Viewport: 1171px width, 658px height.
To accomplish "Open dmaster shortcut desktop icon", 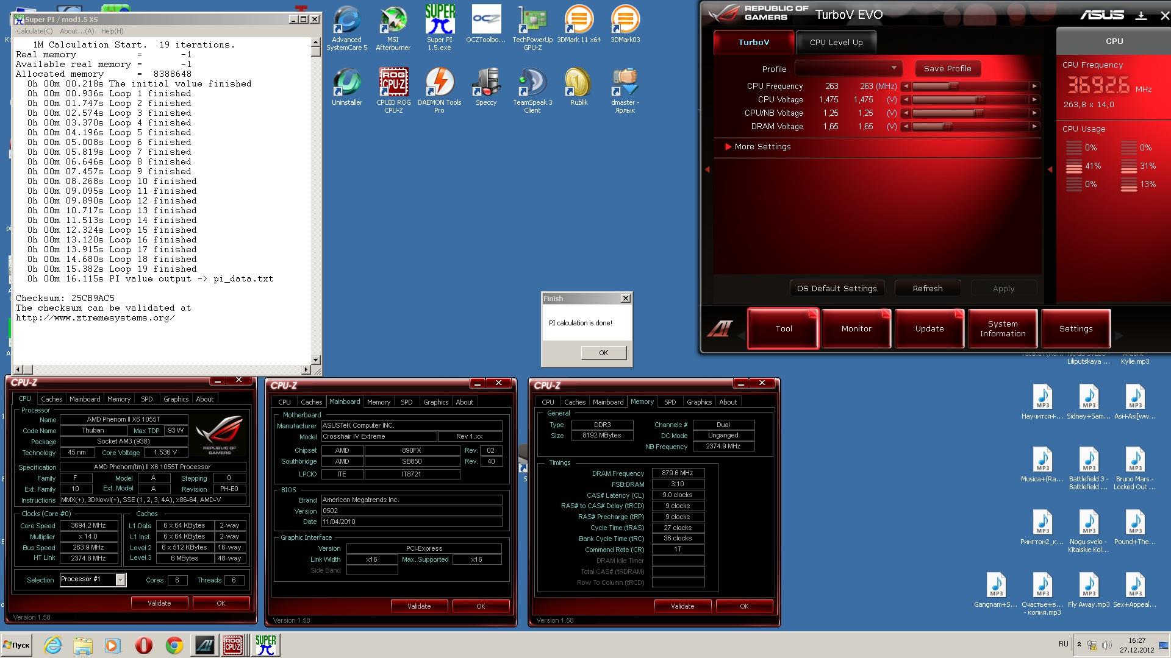I will click(x=625, y=91).
